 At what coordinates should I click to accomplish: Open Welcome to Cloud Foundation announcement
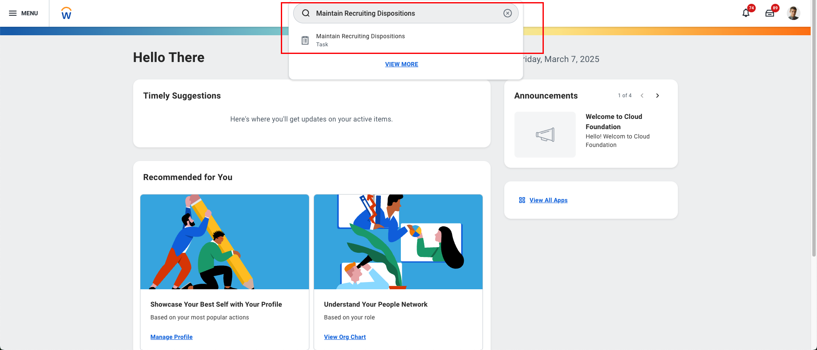tap(614, 121)
